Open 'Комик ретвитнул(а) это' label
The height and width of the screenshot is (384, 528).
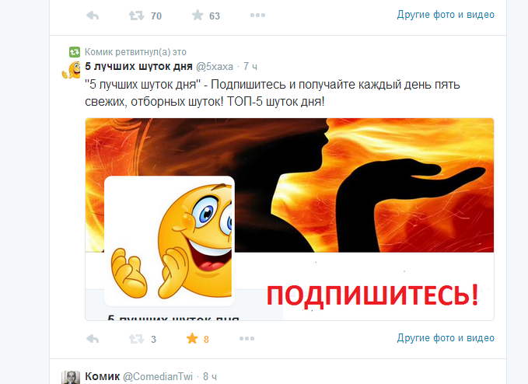pyautogui.click(x=135, y=52)
